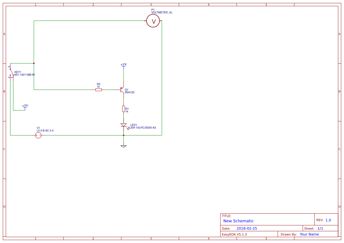Viewport: 344px width, 243px height.
Task: Click the Q1 2N4125 transistor symbol
Action: coord(122,90)
